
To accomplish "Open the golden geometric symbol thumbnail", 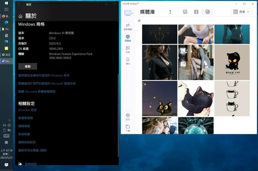I will click(160, 34).
